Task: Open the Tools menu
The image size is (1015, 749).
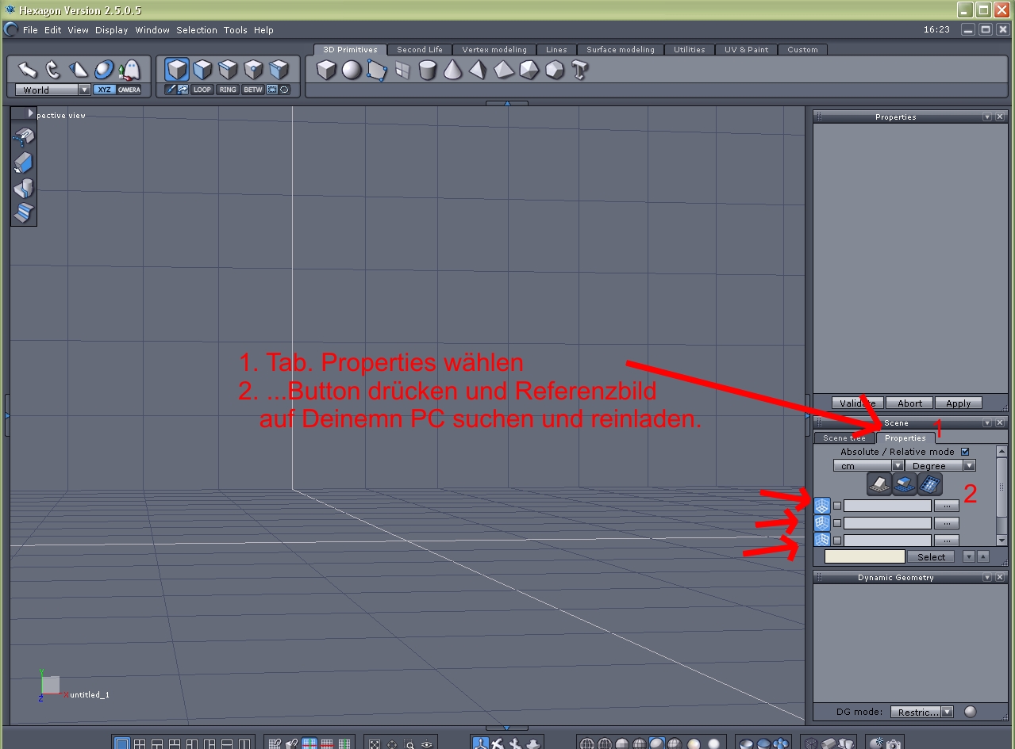Action: pos(236,30)
